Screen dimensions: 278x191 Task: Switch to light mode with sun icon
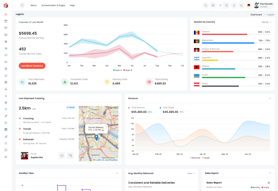click(220, 5)
